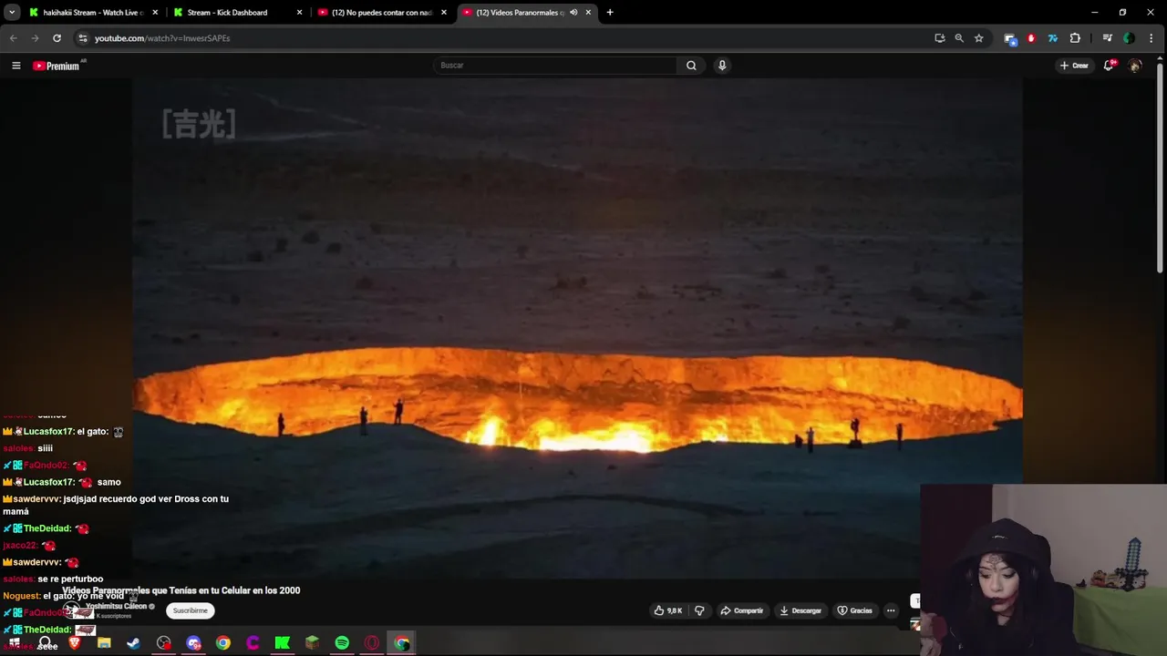
Task: Open the Compartir share dialog
Action: pos(741,610)
